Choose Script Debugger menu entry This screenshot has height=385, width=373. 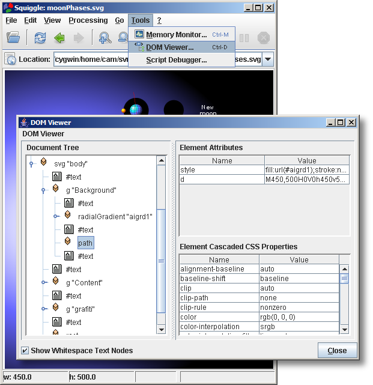point(176,60)
